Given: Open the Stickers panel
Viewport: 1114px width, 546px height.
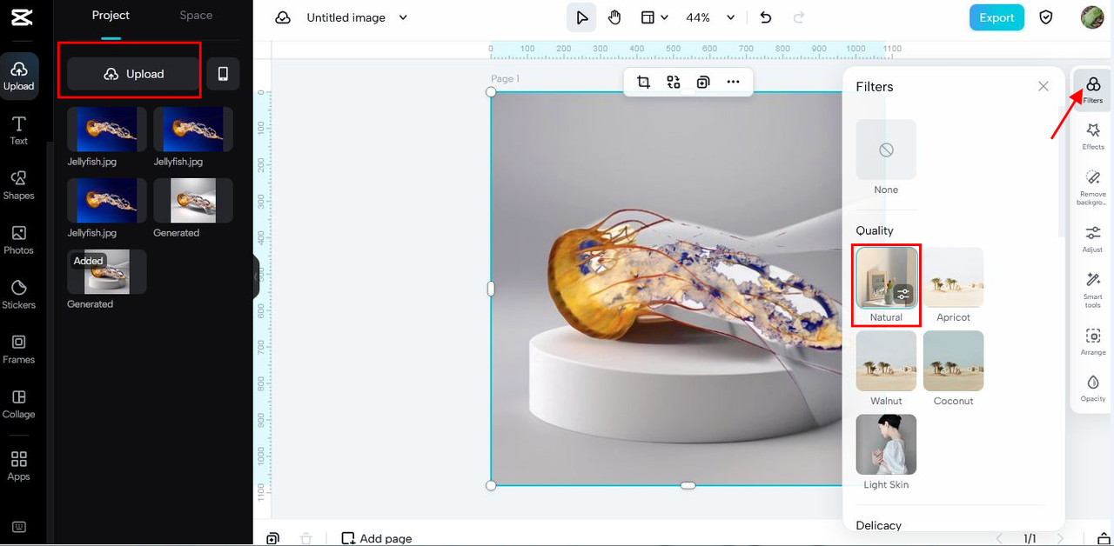Looking at the screenshot, I should (18, 294).
